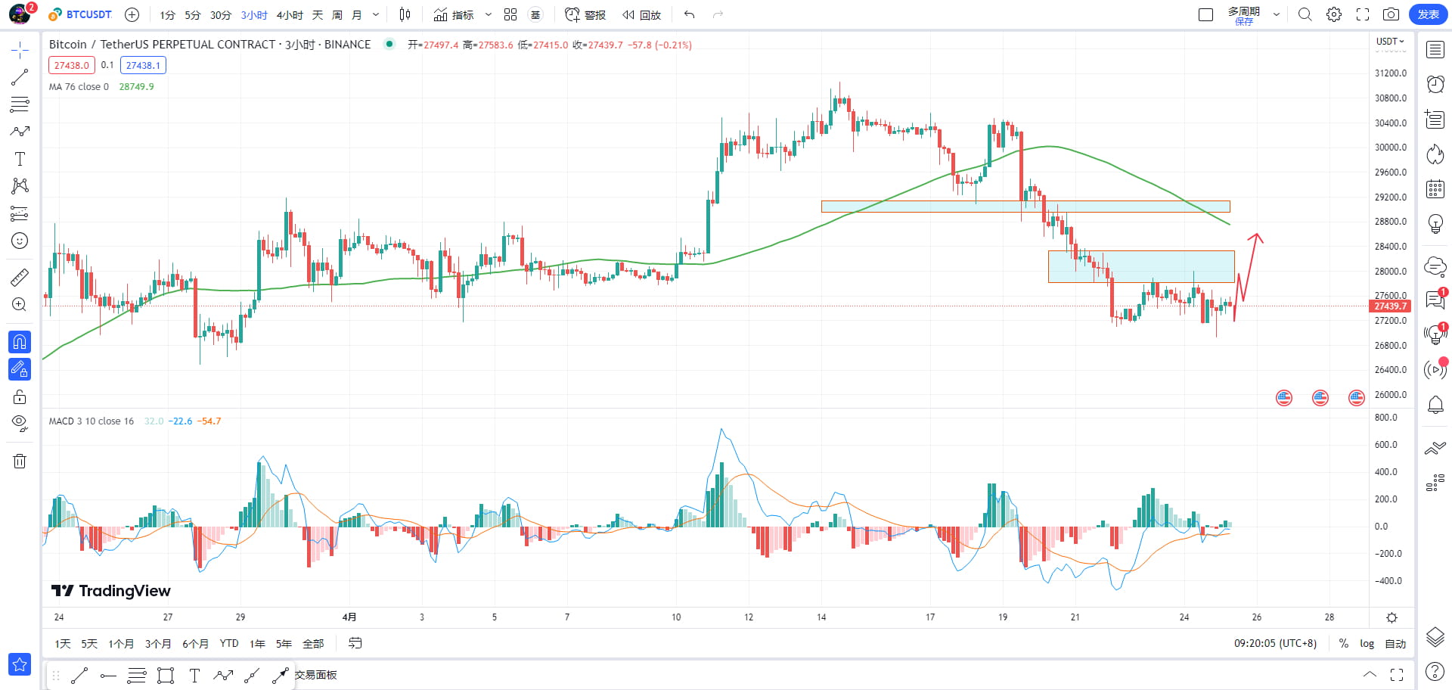Select the trend line drawing tool
1452x690 pixels.
(20, 77)
